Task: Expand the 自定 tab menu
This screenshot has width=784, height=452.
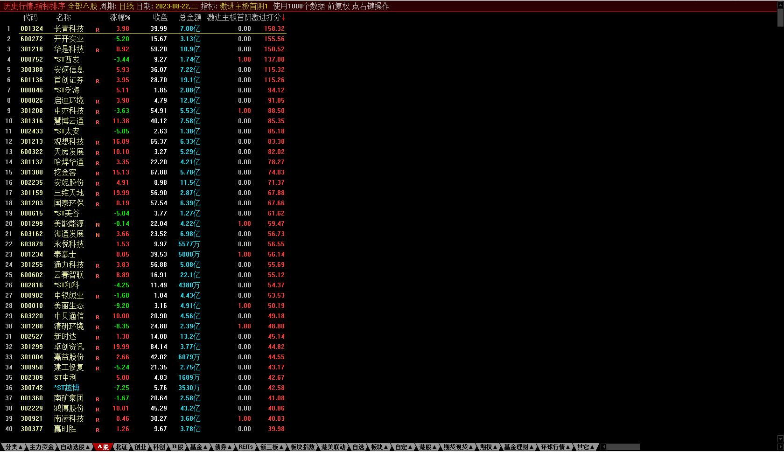Action: coord(404,447)
